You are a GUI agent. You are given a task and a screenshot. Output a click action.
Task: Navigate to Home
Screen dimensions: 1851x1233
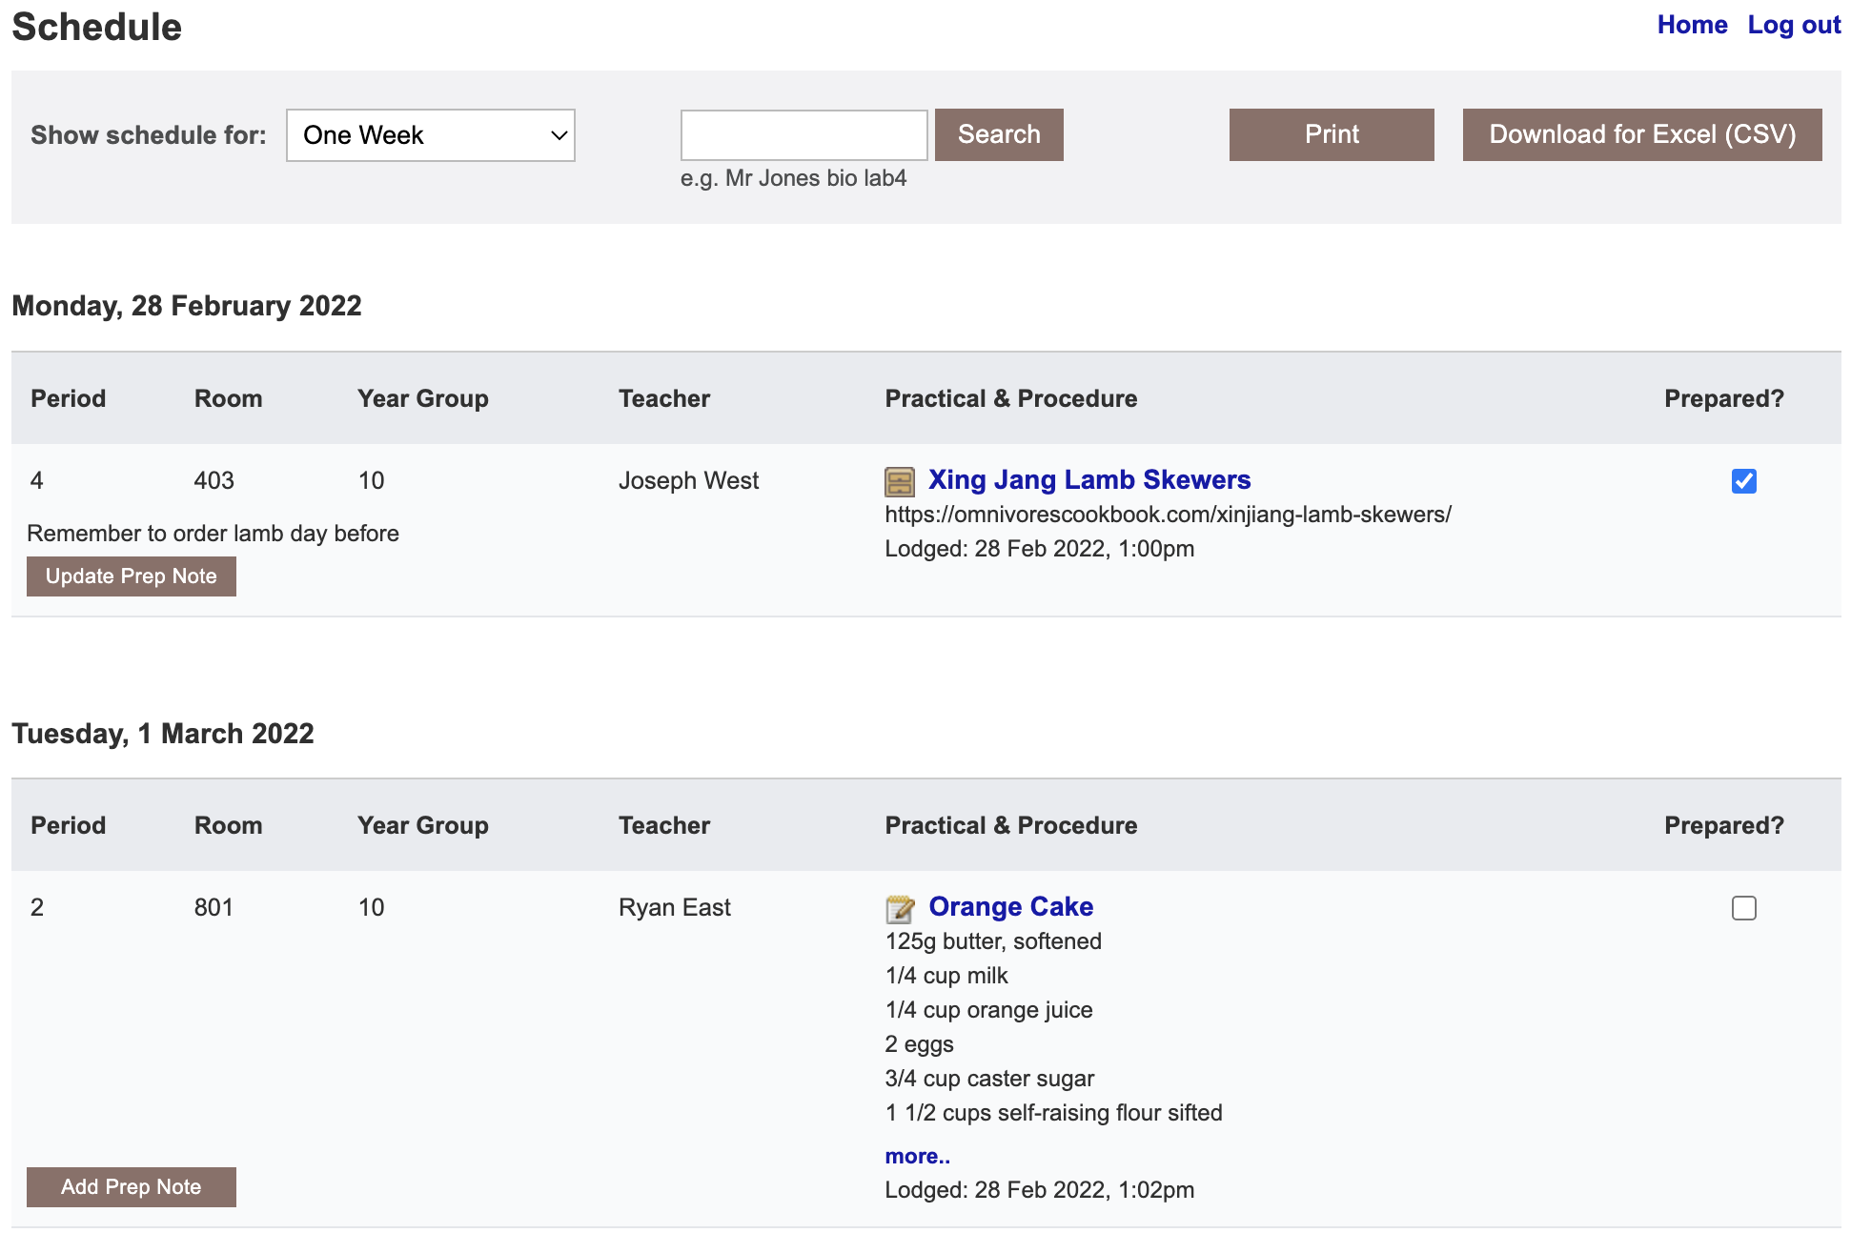[x=1692, y=25]
